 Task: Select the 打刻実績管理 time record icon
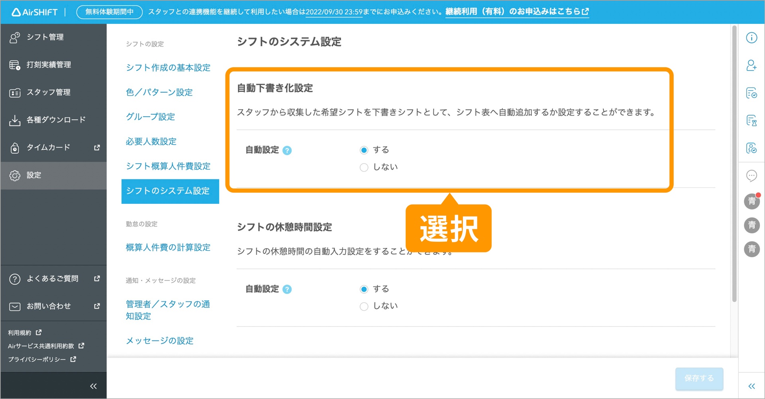[x=14, y=65]
